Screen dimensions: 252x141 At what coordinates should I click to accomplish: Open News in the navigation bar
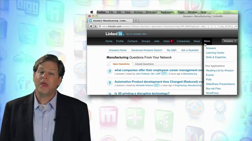[x=197, y=41]
